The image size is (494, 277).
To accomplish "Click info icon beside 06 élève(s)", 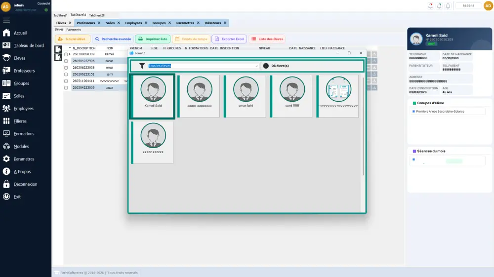I will 266,66.
